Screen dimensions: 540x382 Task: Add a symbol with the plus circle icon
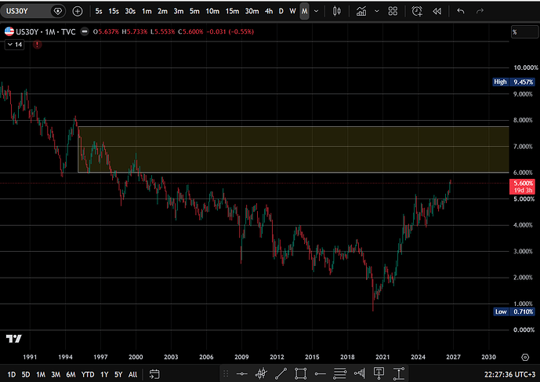(x=78, y=12)
